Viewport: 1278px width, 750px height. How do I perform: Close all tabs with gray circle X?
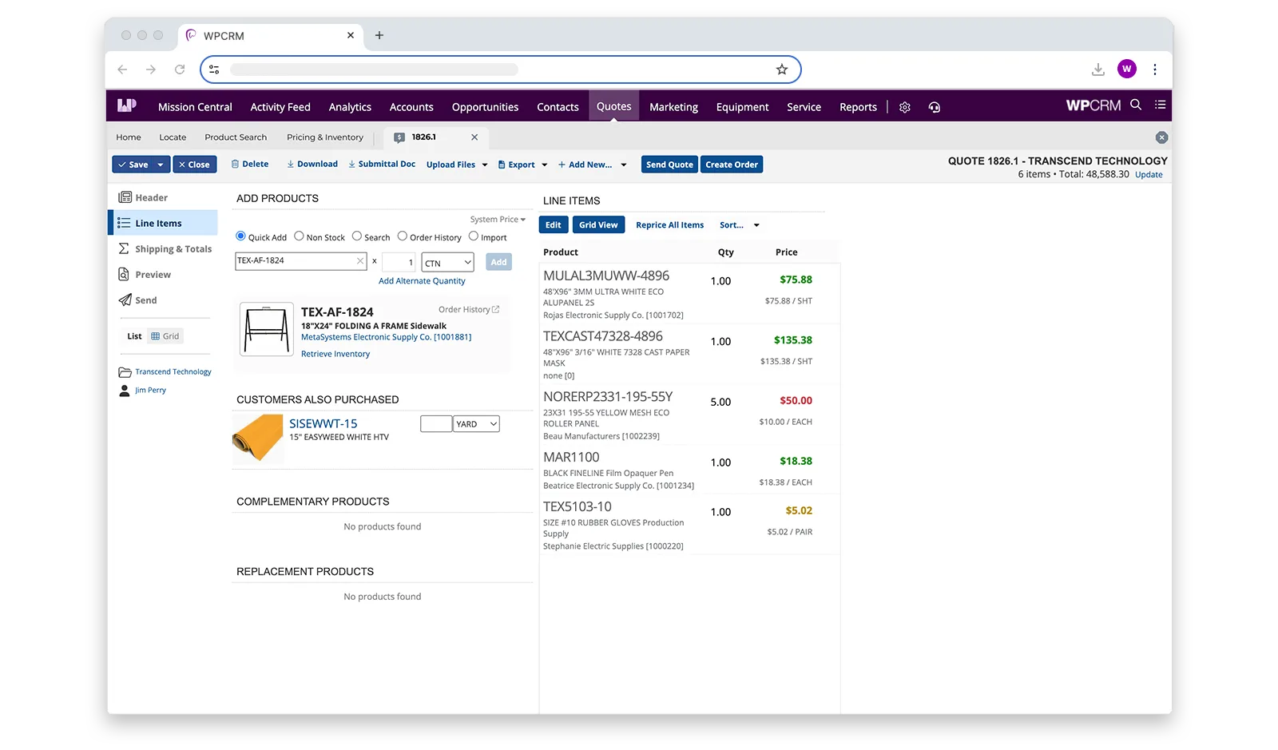pyautogui.click(x=1162, y=137)
